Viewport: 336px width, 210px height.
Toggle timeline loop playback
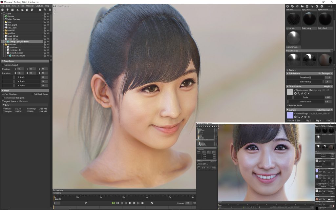click(x=113, y=203)
